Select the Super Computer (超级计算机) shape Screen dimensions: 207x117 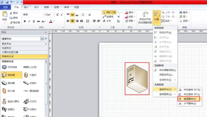[11, 101]
